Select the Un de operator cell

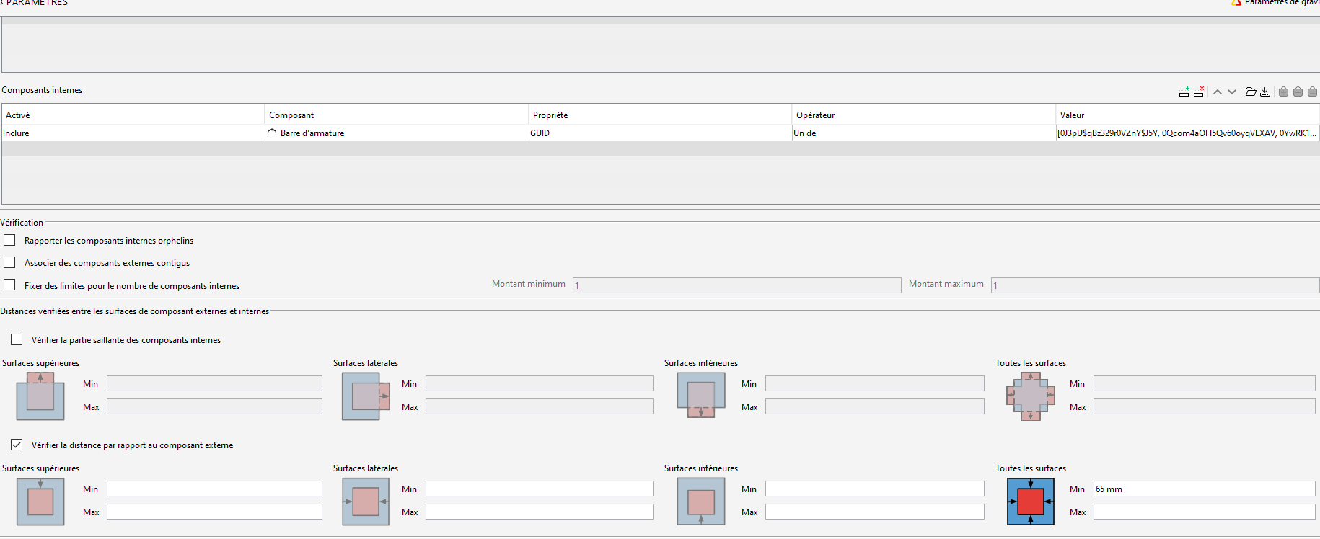coord(923,133)
